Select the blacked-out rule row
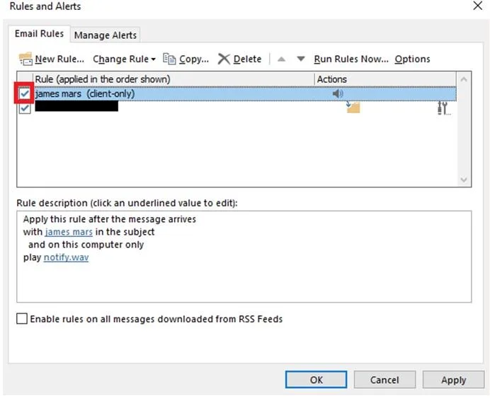This screenshot has height=398, width=490. (x=237, y=108)
